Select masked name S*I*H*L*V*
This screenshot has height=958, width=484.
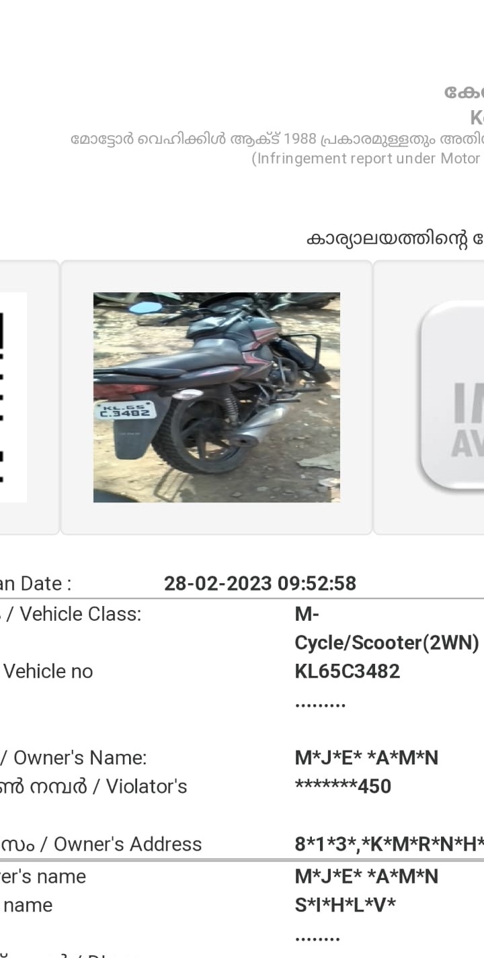(x=345, y=905)
